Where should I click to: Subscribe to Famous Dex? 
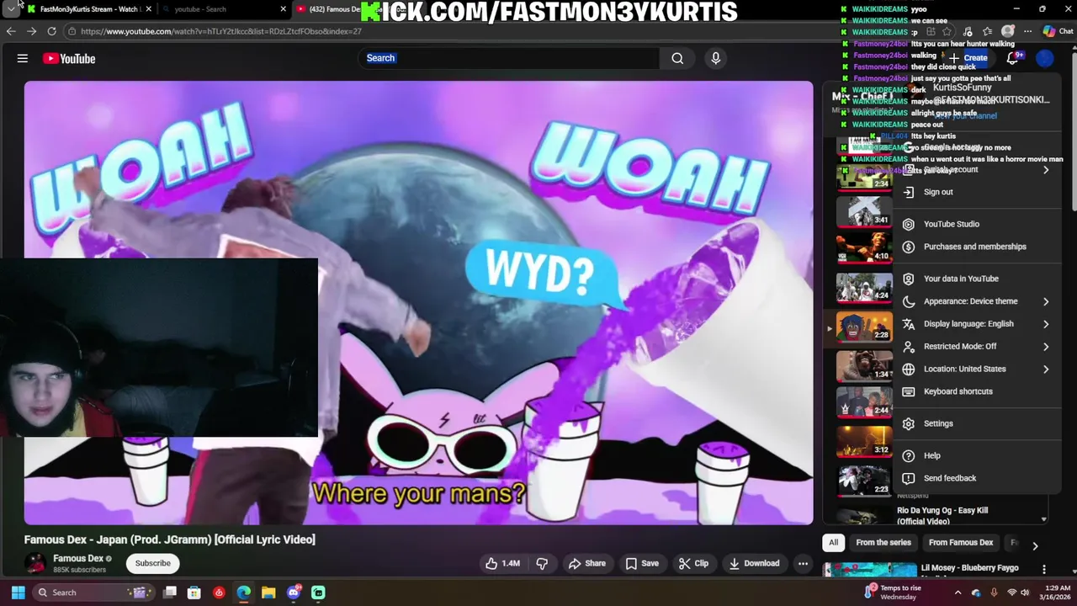tap(153, 563)
